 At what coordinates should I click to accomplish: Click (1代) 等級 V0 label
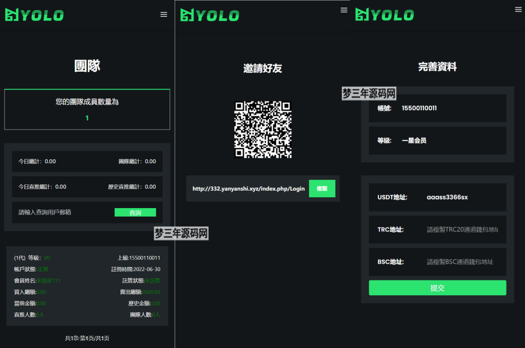pyautogui.click(x=32, y=258)
